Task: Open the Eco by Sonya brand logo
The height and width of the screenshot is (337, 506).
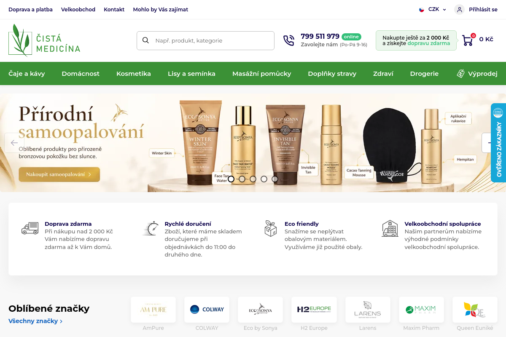Action: (261, 310)
